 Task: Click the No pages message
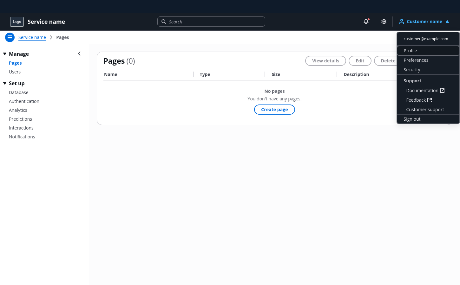click(274, 91)
